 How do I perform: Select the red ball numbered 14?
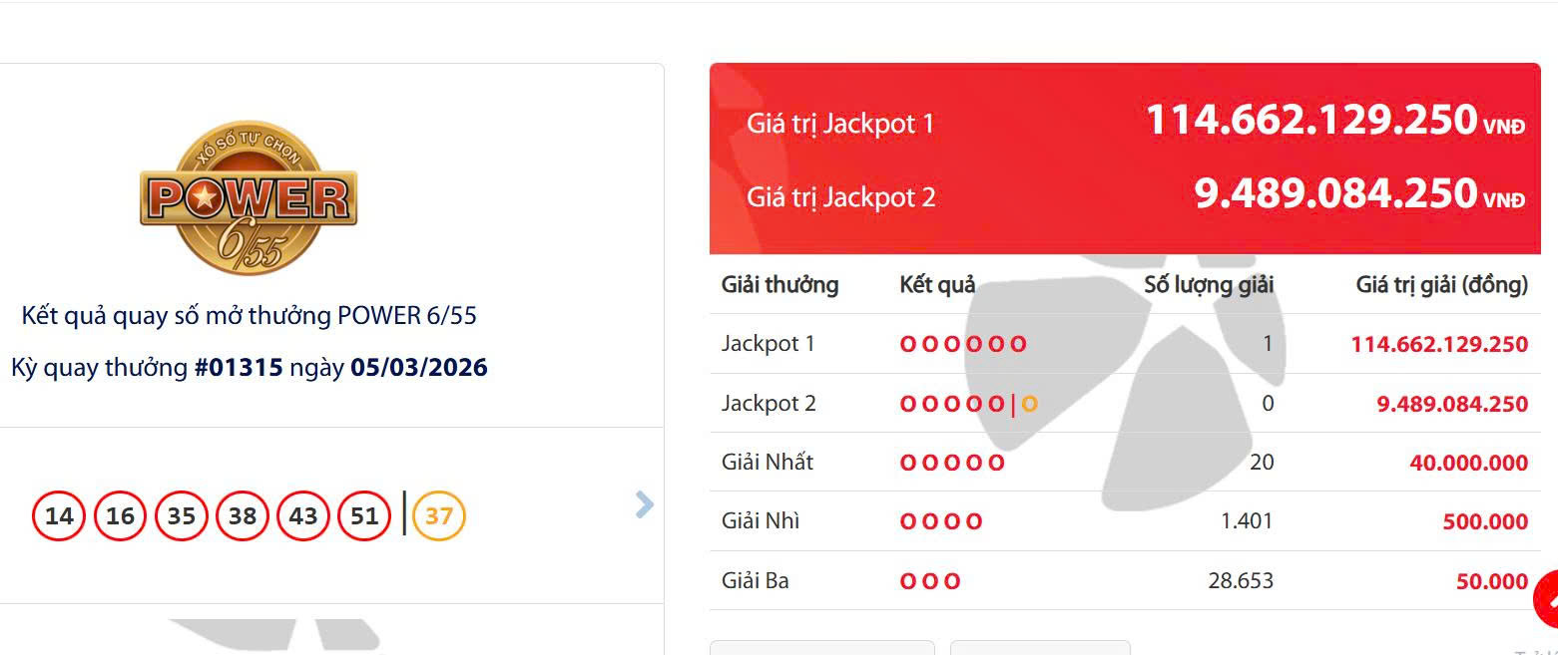[x=59, y=515]
